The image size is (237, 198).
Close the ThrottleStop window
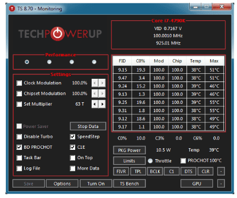pyautogui.click(x=222, y=7)
